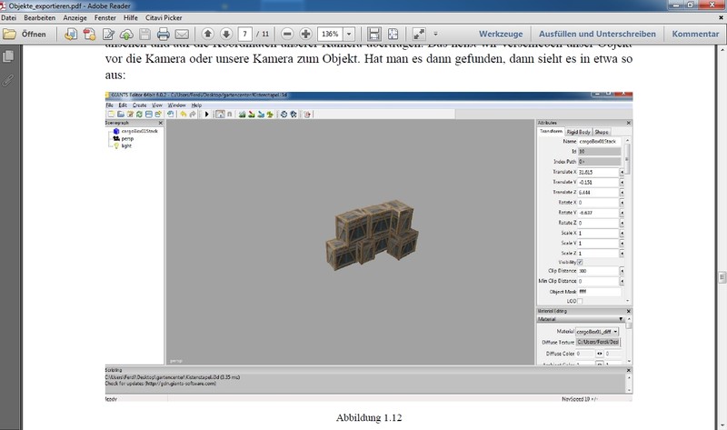Screen dimensions: 727x430
Task: Click the page number input field
Action: [244, 35]
